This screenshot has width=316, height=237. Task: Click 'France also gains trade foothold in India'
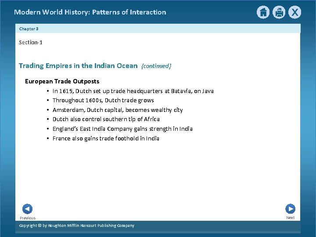[x=106, y=138]
